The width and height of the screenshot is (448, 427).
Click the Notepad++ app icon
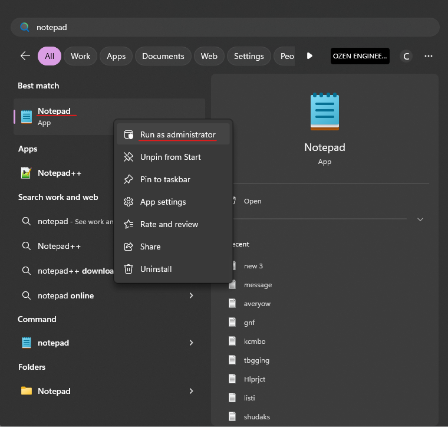[x=26, y=173]
